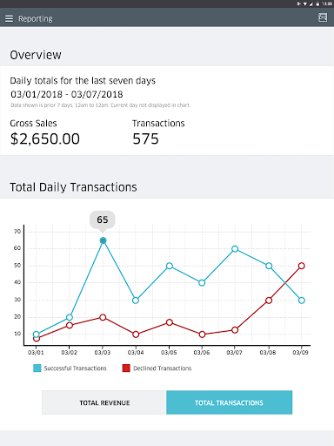Image resolution: width=334 pixels, height=446 pixels.
Task: Select the highlighted 03/03 successful data point
Action: coord(103,240)
